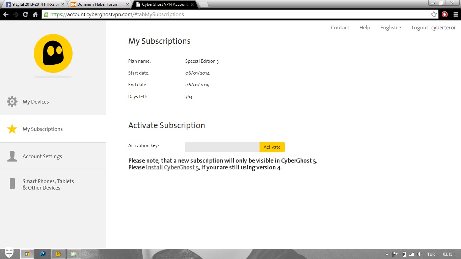Viewport: 461px width, 259px height.
Task: Select the CyberGhost VPN Account tab
Action: click(164, 5)
